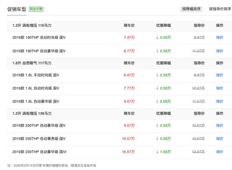Screen dimensions: 232x170
Task: Click the 13.07万 guide price
Action: coord(198,139)
